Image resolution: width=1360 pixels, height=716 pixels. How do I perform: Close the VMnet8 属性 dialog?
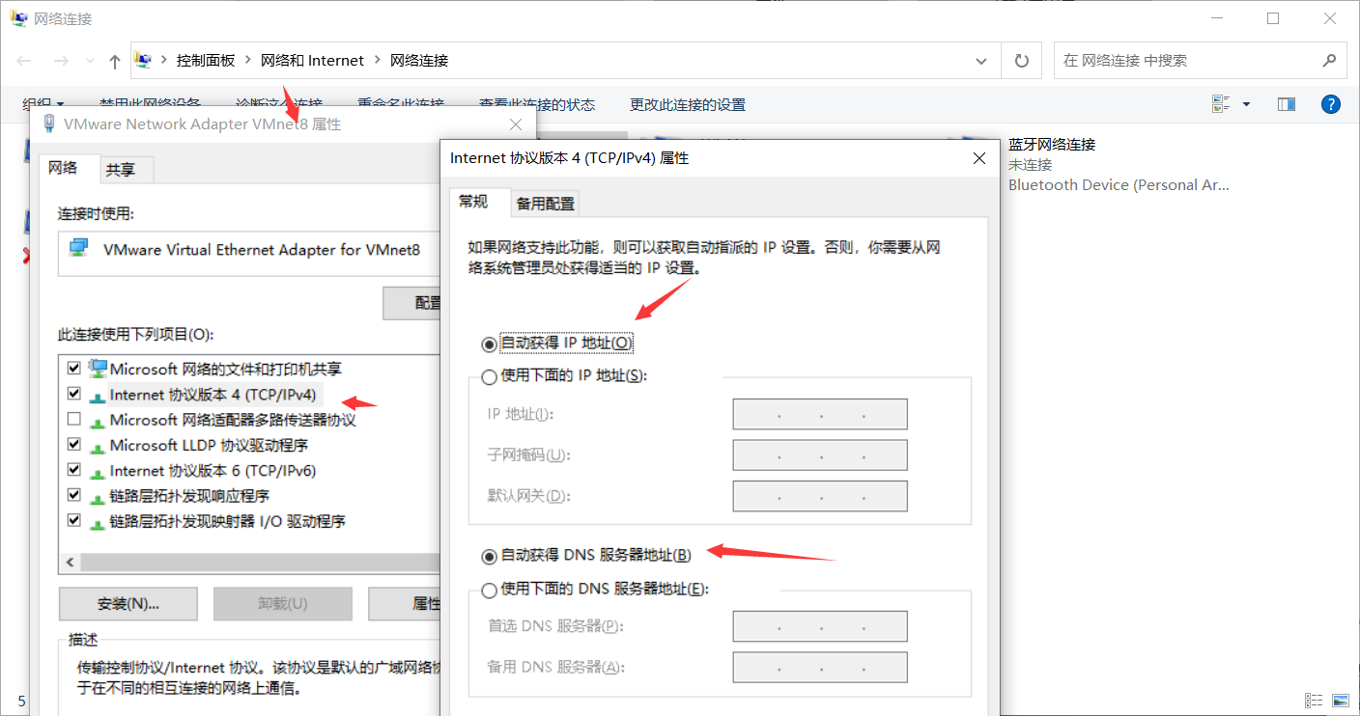pyautogui.click(x=516, y=124)
